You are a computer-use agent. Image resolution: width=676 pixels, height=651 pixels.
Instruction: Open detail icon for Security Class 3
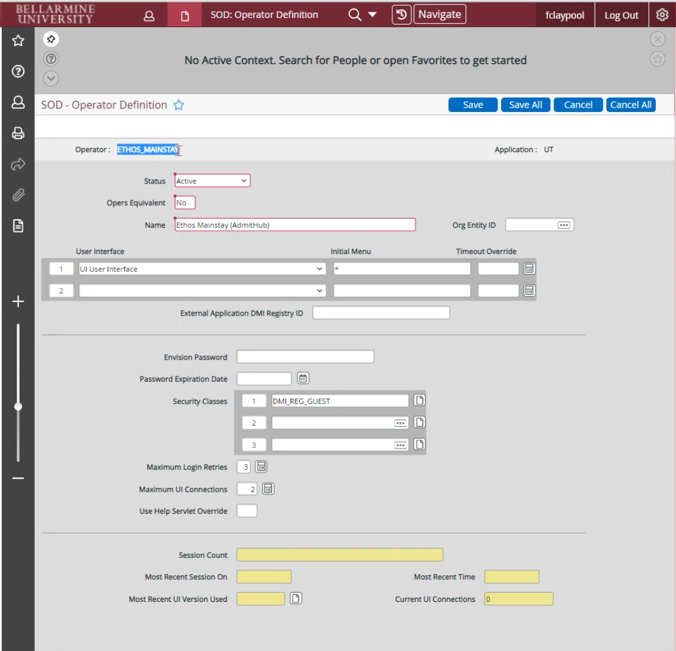click(419, 444)
